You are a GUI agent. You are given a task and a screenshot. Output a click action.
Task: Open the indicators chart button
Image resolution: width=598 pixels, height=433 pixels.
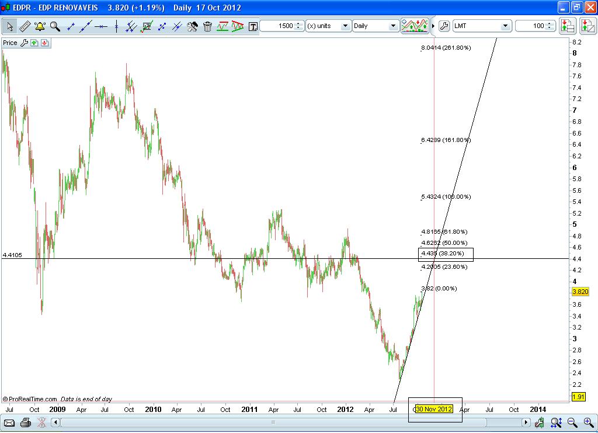point(415,26)
